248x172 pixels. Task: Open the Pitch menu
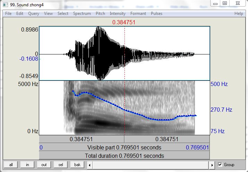[x=100, y=14]
